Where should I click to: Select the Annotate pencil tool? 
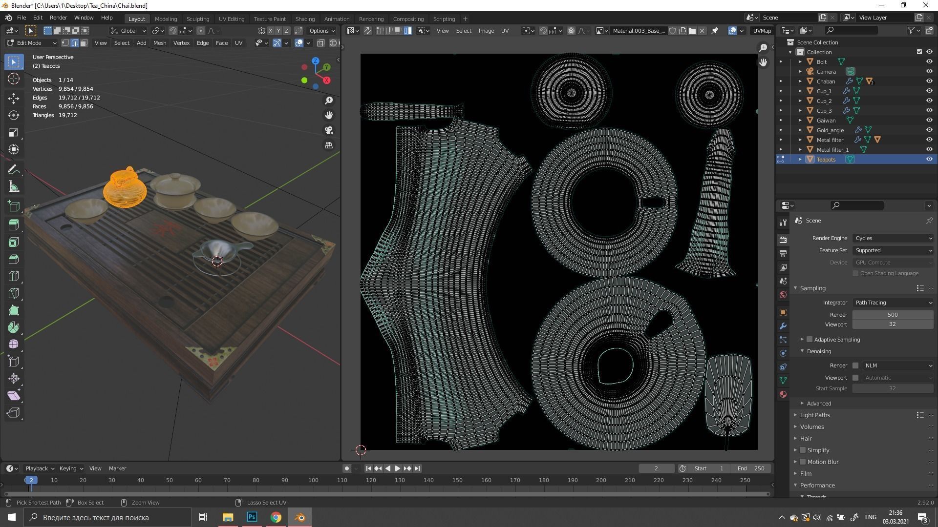pyautogui.click(x=14, y=170)
